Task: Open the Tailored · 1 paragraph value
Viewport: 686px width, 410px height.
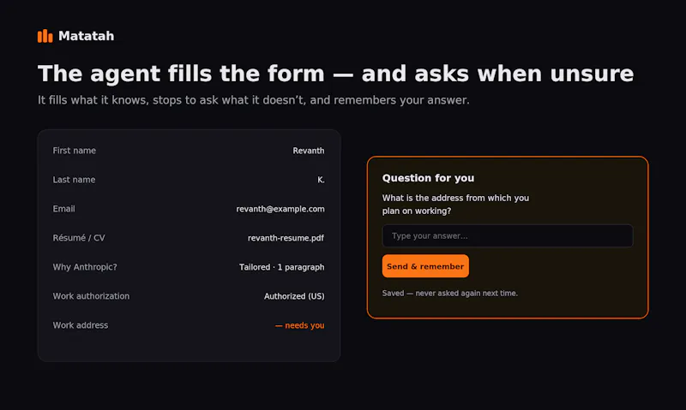Action: tap(282, 267)
